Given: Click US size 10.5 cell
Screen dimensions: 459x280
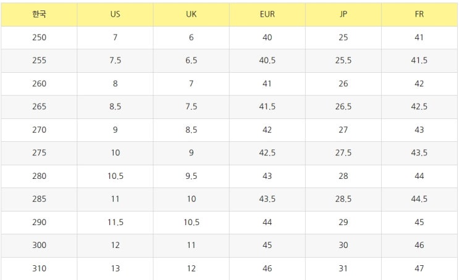Looking at the screenshot, I should pyautogui.click(x=115, y=176).
